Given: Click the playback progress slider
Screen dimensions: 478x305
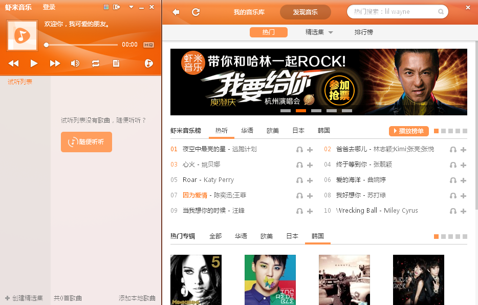Looking at the screenshot, I should (82, 45).
